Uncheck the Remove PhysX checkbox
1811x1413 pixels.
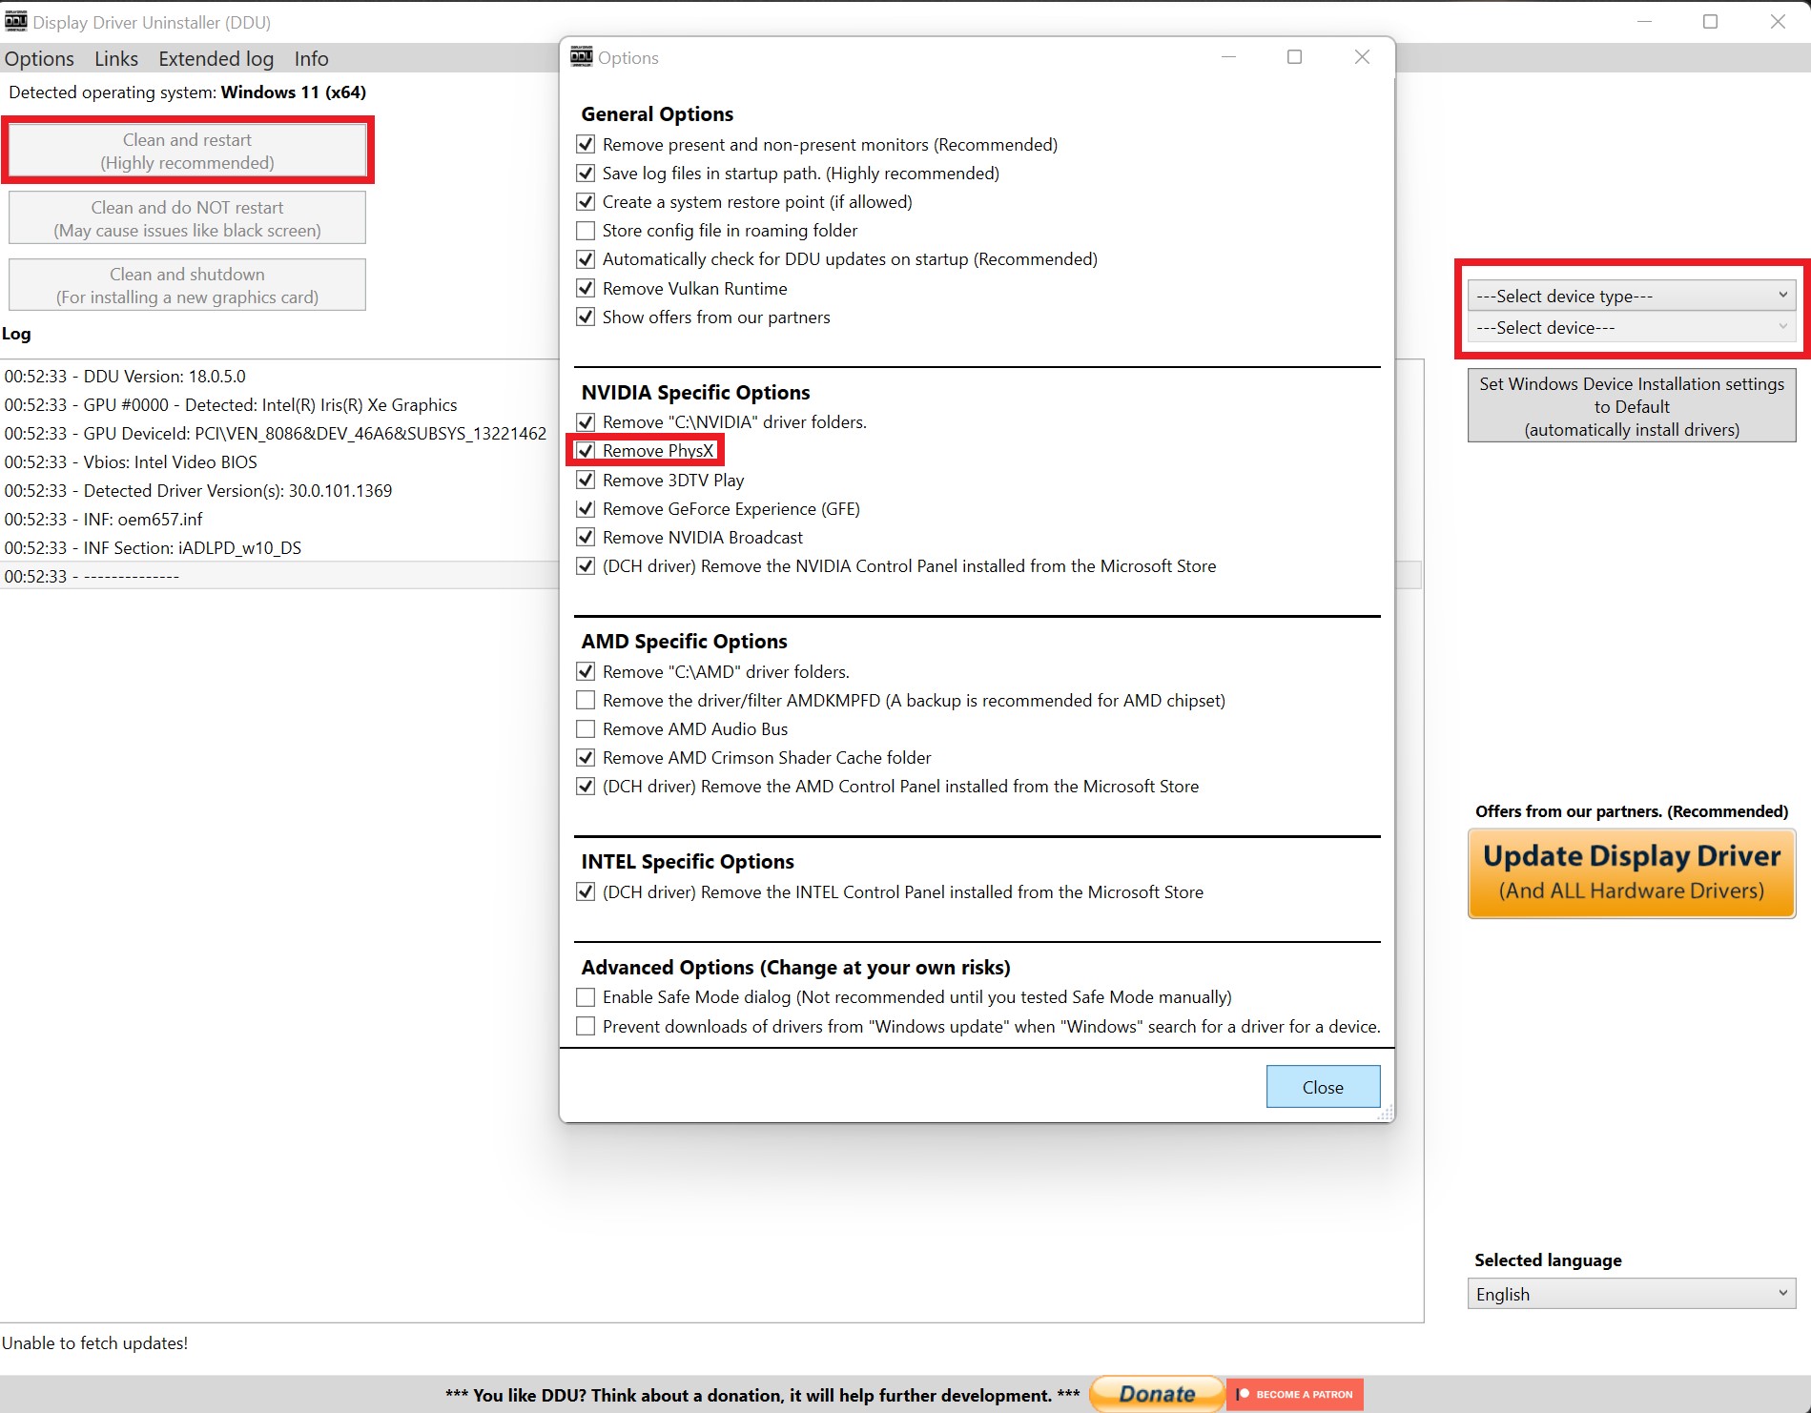(x=586, y=451)
